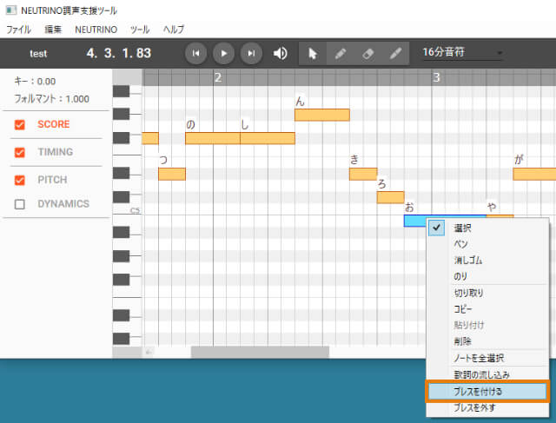The width and height of the screenshot is (556, 423).
Task: Click the rewind to start button
Action: point(195,53)
